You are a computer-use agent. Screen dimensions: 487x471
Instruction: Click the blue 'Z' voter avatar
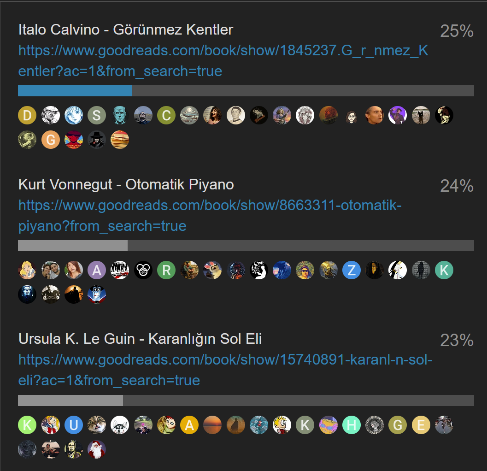351,270
